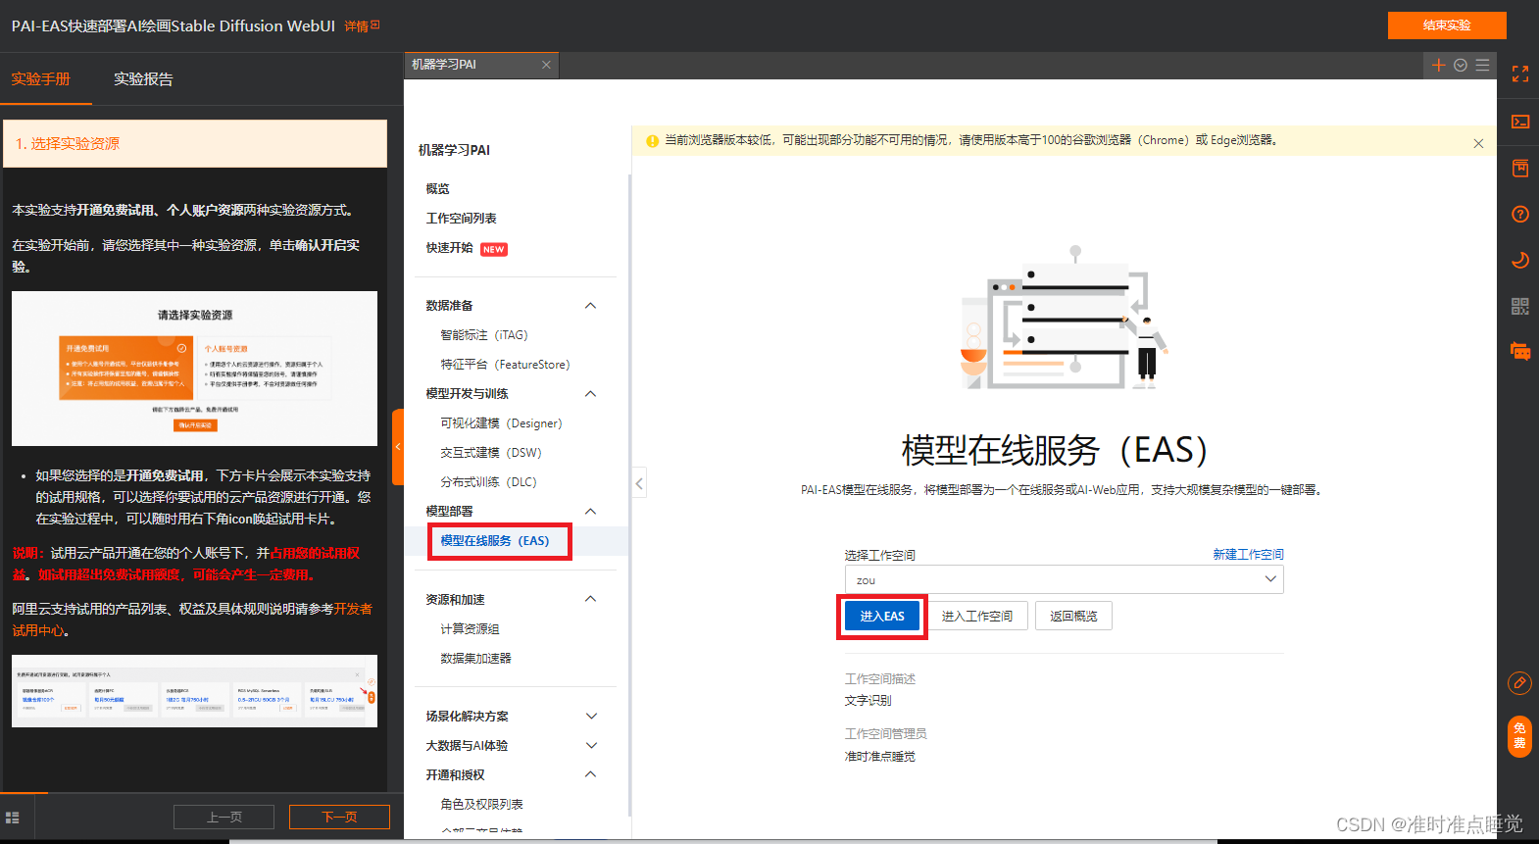Expand the 场景化解决方案 section
This screenshot has height=844, width=1539.
[x=590, y=717]
